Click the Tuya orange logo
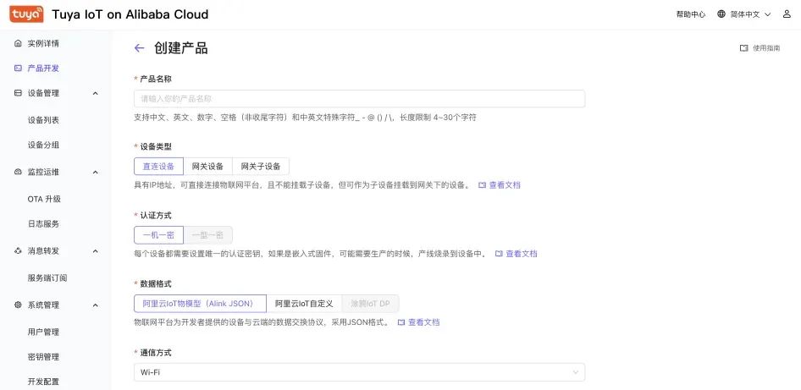This screenshot has width=801, height=390. [x=26, y=14]
